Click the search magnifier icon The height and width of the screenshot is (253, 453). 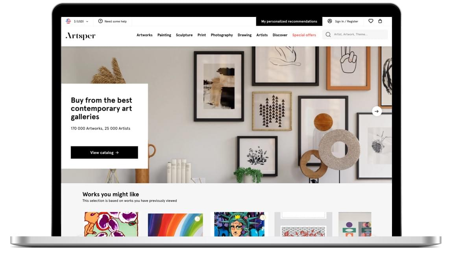pos(328,35)
